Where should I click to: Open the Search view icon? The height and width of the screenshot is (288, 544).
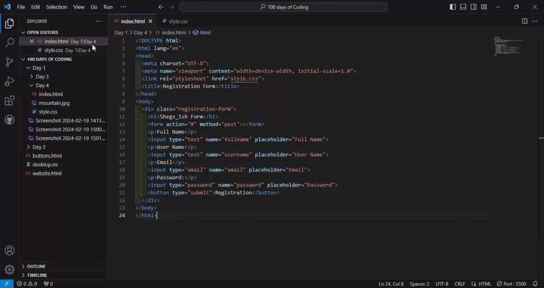coord(9,43)
